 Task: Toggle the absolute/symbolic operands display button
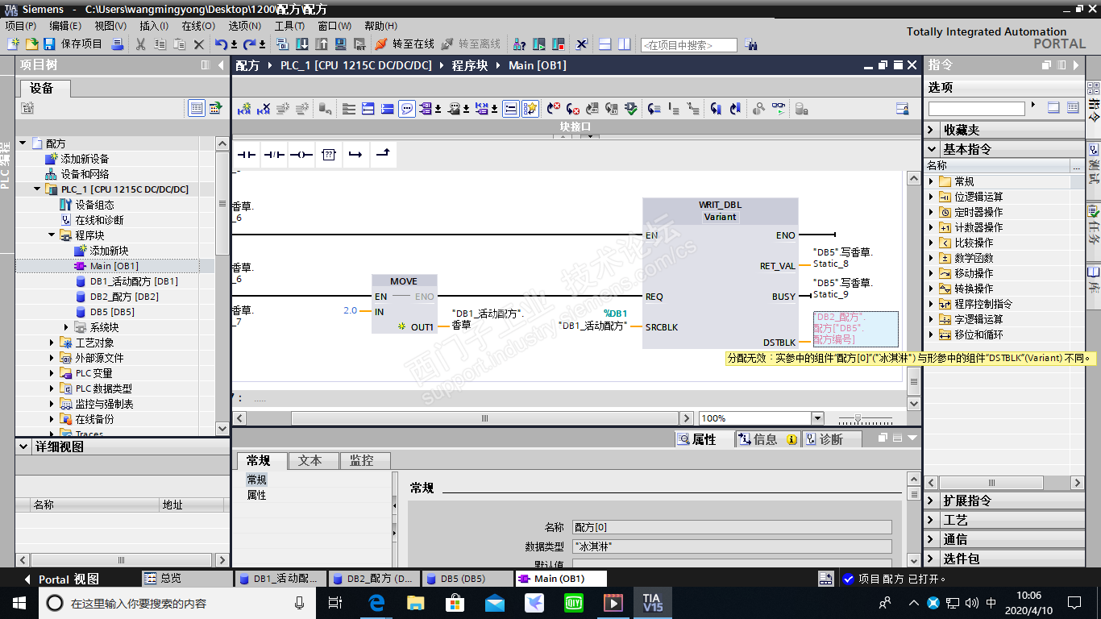coord(426,108)
